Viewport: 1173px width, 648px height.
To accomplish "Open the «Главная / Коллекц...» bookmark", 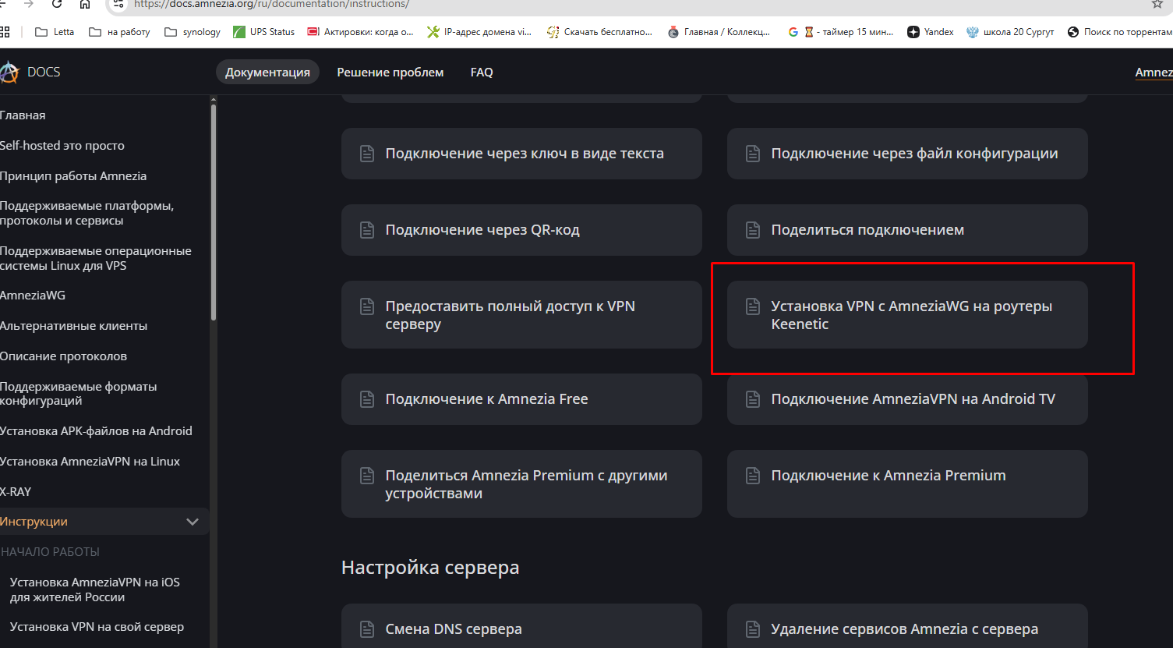I will (719, 32).
